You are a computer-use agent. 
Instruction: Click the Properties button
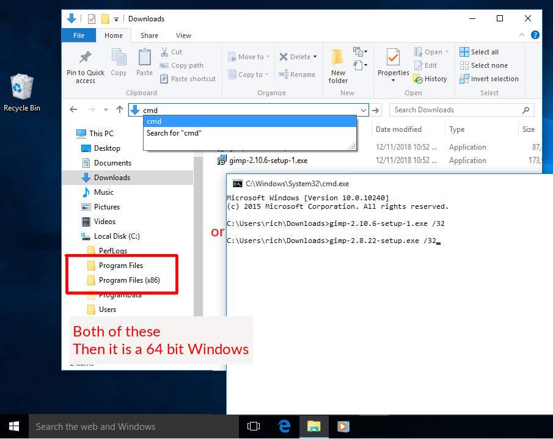click(x=393, y=65)
